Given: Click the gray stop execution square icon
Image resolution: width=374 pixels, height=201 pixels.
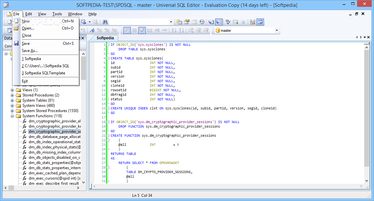Looking at the screenshot, I should [x=243, y=22].
